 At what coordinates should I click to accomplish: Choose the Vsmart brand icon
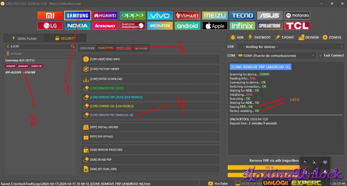(x=187, y=16)
